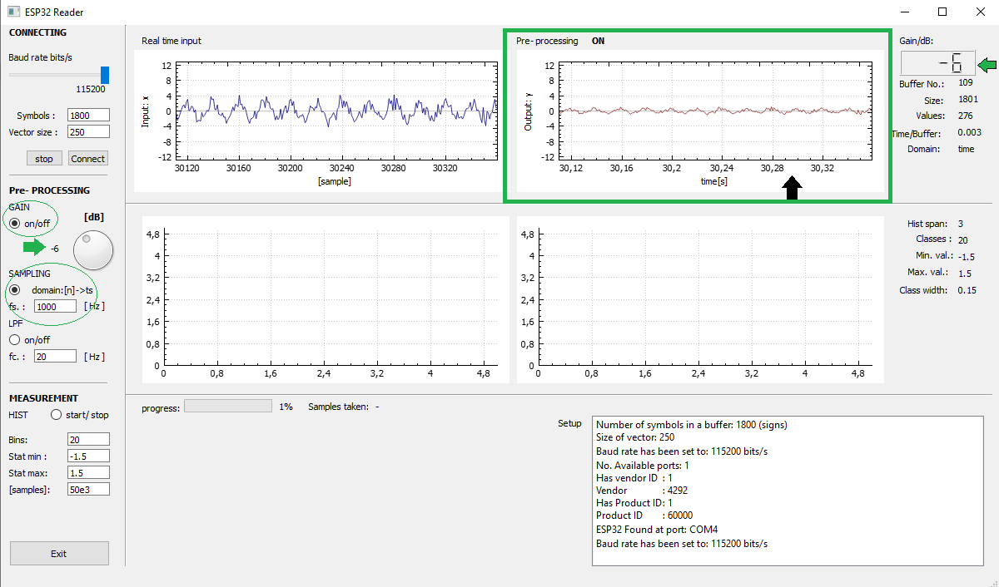Toggle the GAIN on/off radio button
This screenshot has height=587, width=999.
click(x=14, y=223)
